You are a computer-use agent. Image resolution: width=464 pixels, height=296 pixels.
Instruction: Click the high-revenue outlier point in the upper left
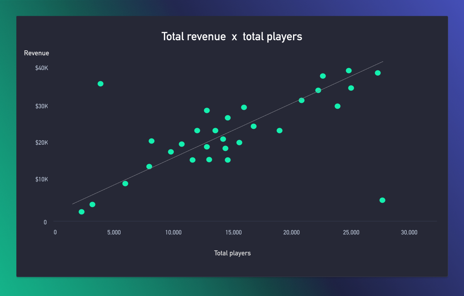pos(101,84)
